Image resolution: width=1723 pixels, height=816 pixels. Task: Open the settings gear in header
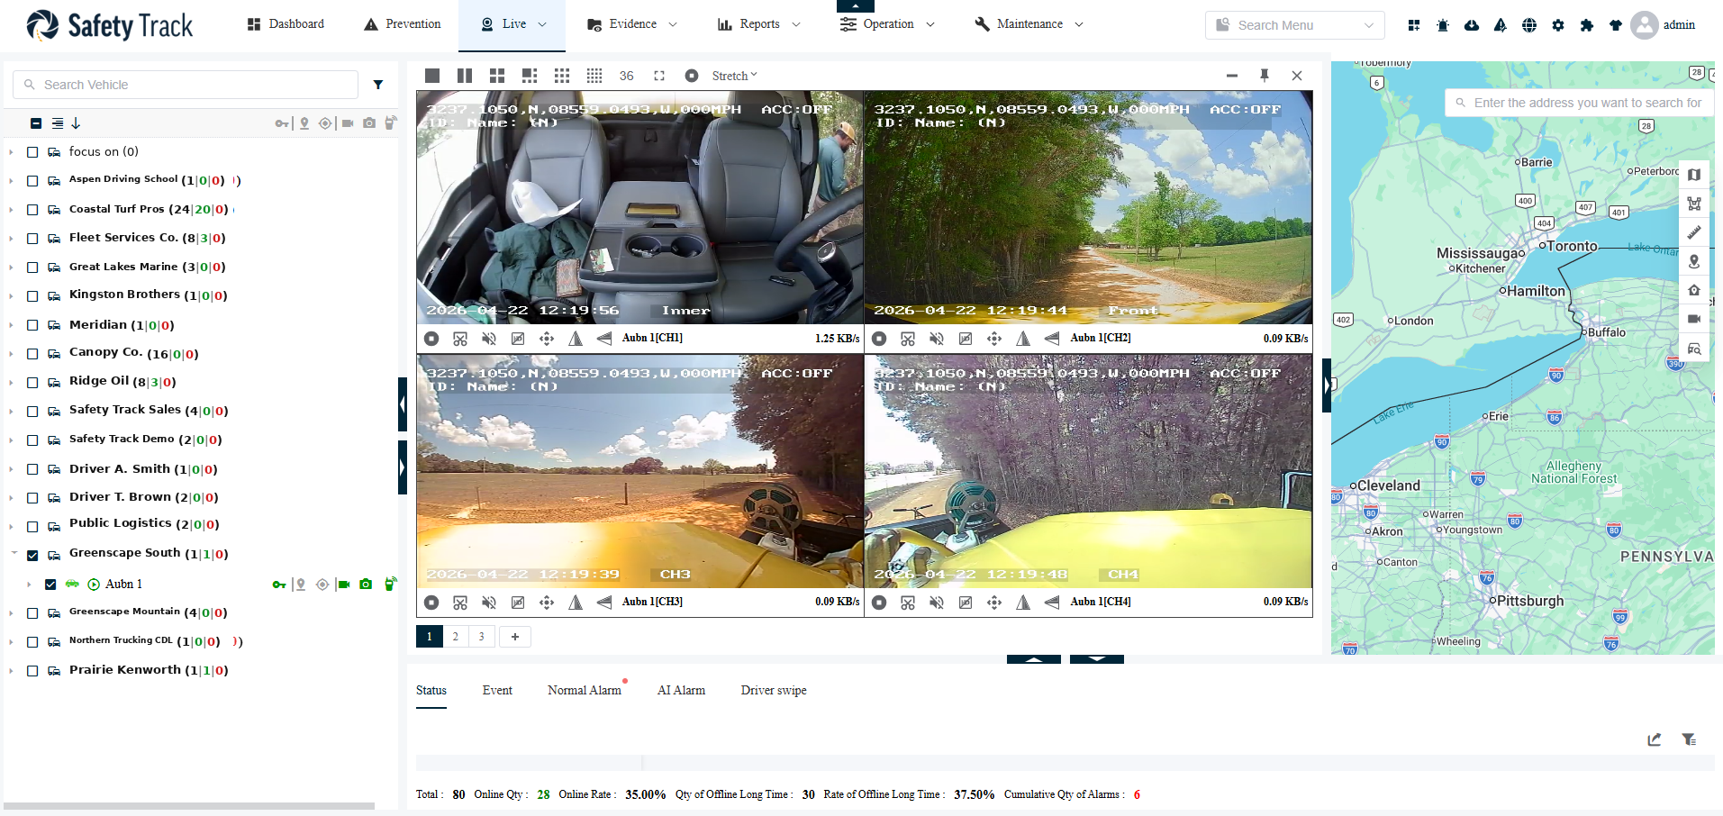click(1558, 25)
